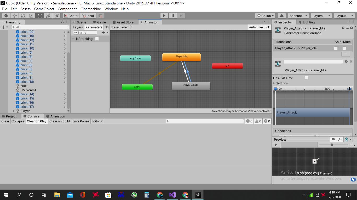
Task: Select the Move tool
Action: pyautogui.click(x=14, y=16)
